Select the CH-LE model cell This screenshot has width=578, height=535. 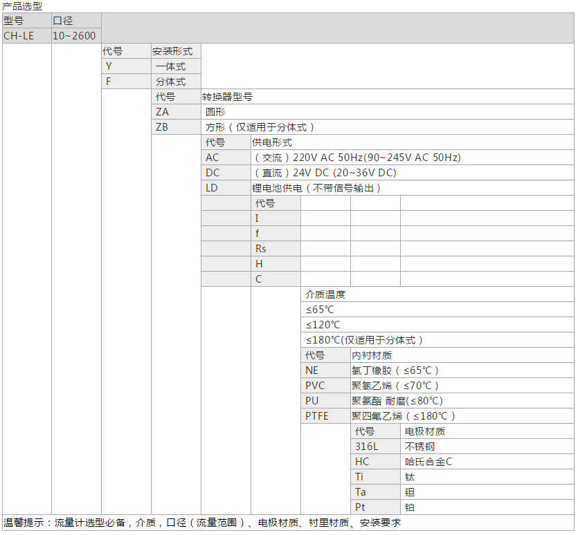pyautogui.click(x=26, y=36)
